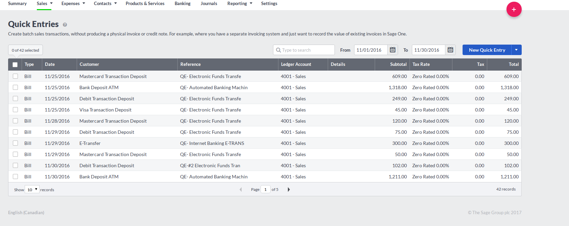Expand the Reporting menu dropdown
This screenshot has width=569, height=226.
(251, 3)
